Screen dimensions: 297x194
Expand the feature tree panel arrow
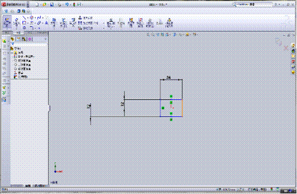click(45, 39)
